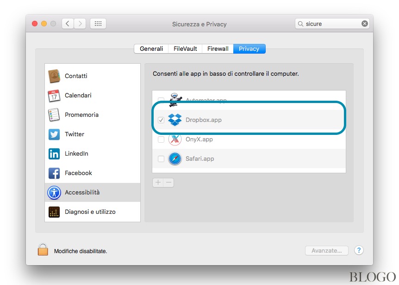
Task: Click the Avanzate... button
Action: [x=327, y=250]
